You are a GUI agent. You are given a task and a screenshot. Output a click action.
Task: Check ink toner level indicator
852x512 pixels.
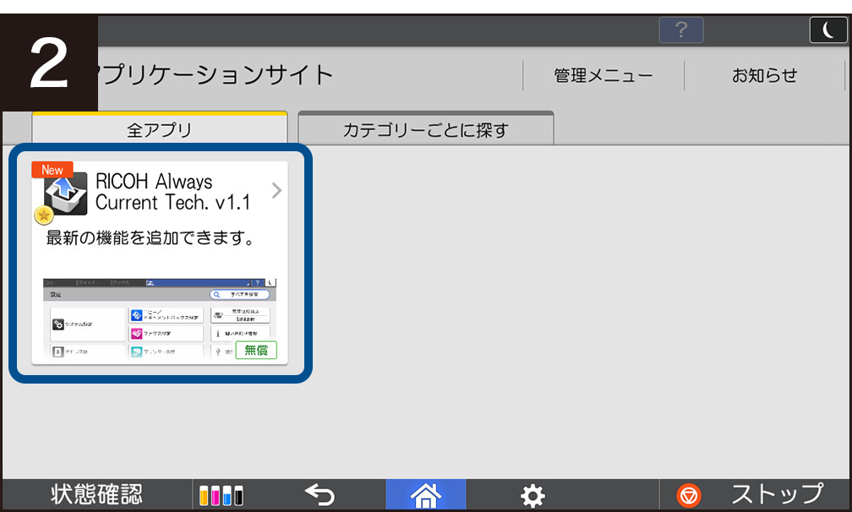(221, 495)
